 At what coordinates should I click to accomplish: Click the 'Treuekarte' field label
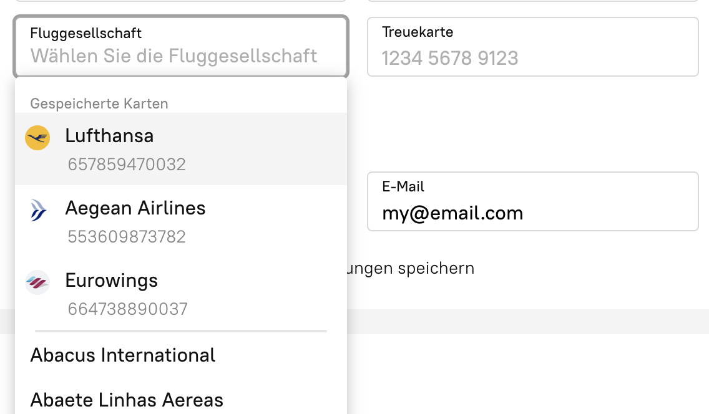point(418,32)
